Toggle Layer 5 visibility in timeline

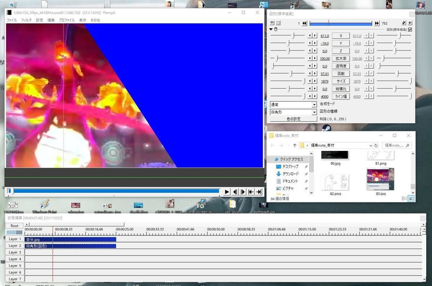tap(15, 266)
